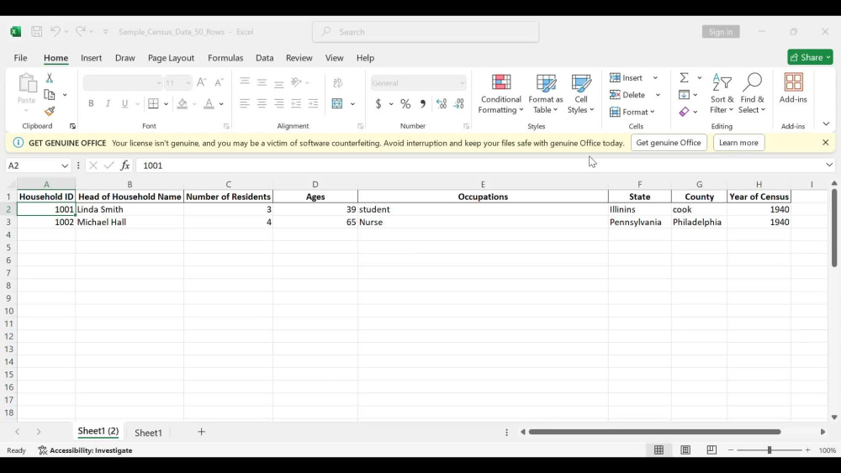Open the fill color bucket swatch
The image size is (841, 473).
pyautogui.click(x=182, y=103)
